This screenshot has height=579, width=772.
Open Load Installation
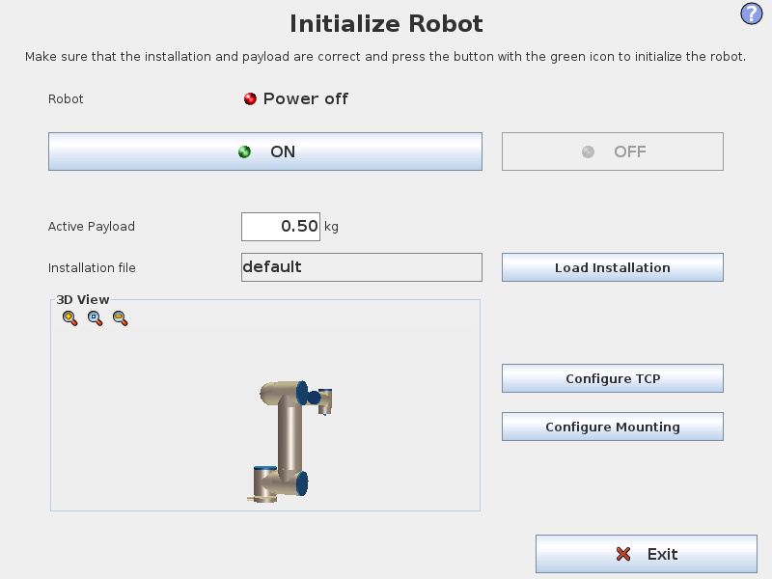point(613,267)
